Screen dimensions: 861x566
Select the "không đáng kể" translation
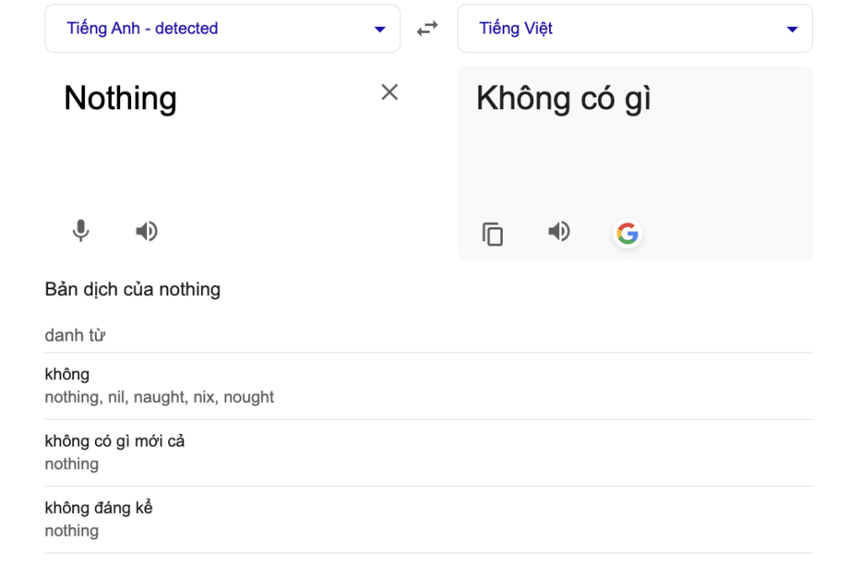98,508
